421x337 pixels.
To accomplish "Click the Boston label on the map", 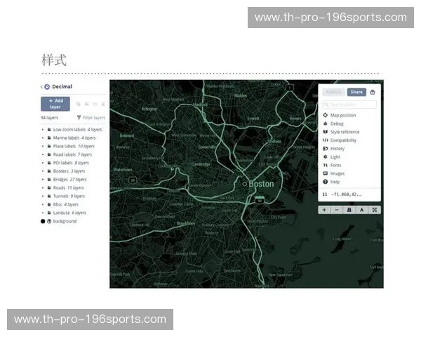I will pyautogui.click(x=261, y=184).
